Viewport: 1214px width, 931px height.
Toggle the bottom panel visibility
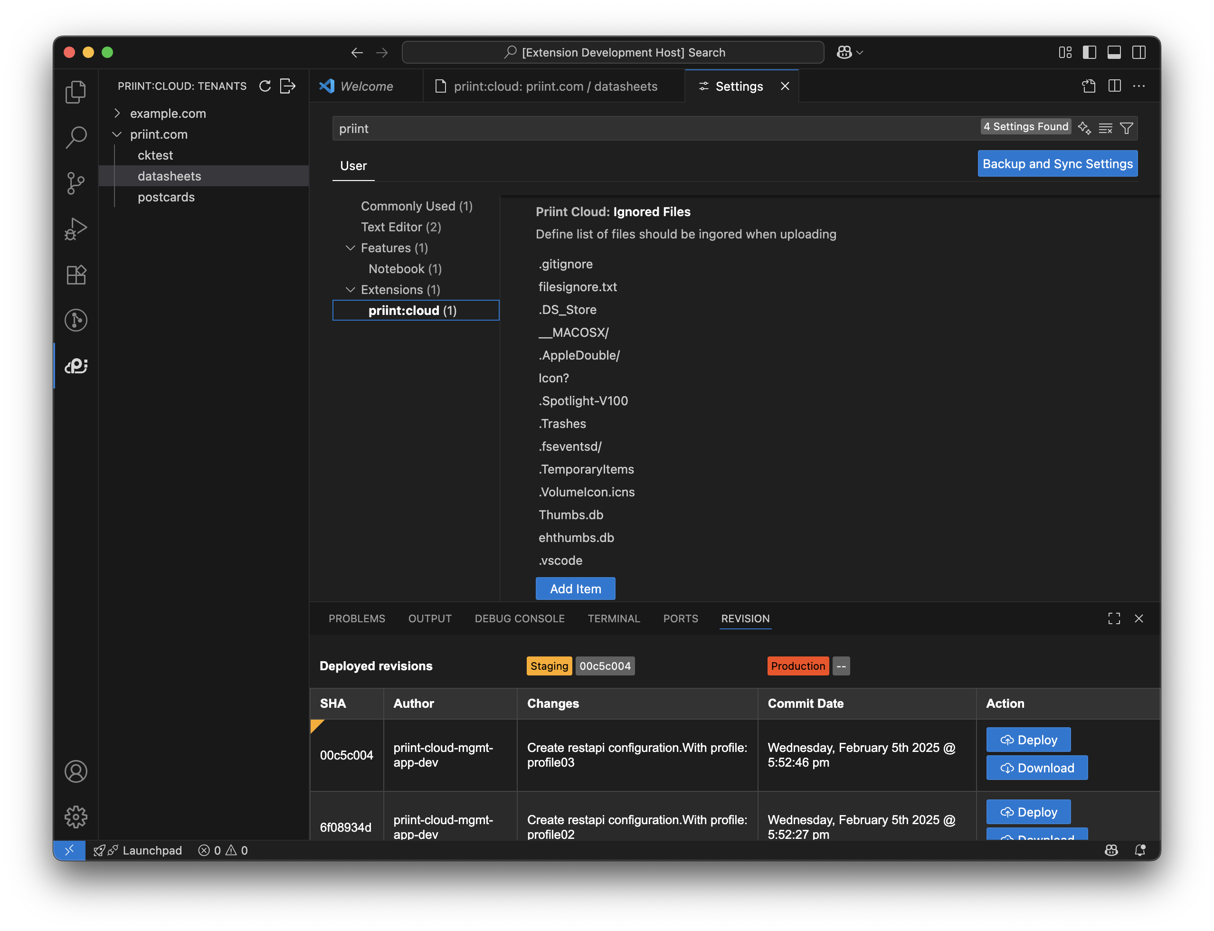(1114, 52)
